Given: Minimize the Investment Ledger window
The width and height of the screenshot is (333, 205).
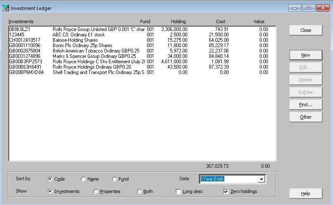Looking at the screenshot, I should click(295, 8).
